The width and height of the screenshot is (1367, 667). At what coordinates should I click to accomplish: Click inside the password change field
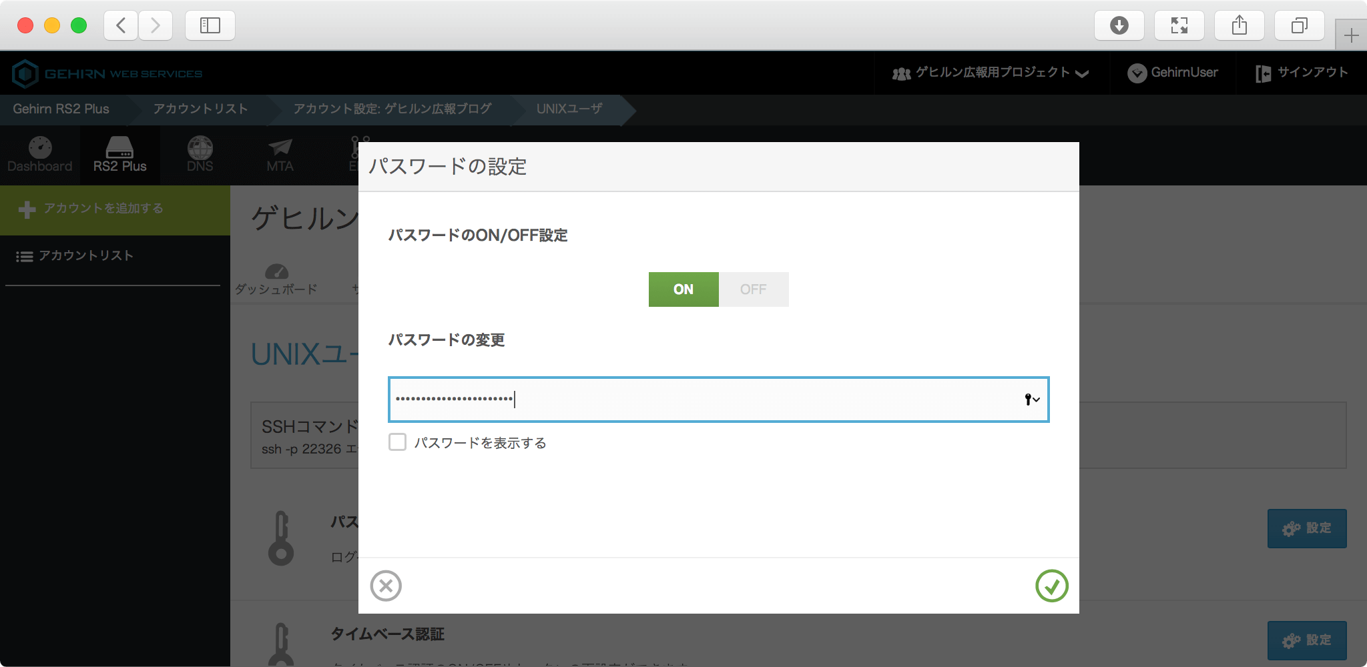(701, 400)
